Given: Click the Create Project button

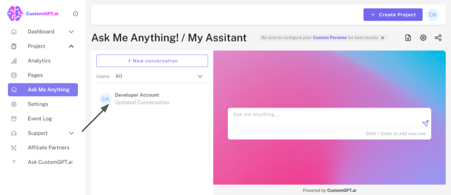Looking at the screenshot, I should click(393, 15).
